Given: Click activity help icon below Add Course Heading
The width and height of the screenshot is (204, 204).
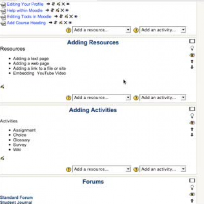Looking at the screenshot, I should tap(136, 30).
